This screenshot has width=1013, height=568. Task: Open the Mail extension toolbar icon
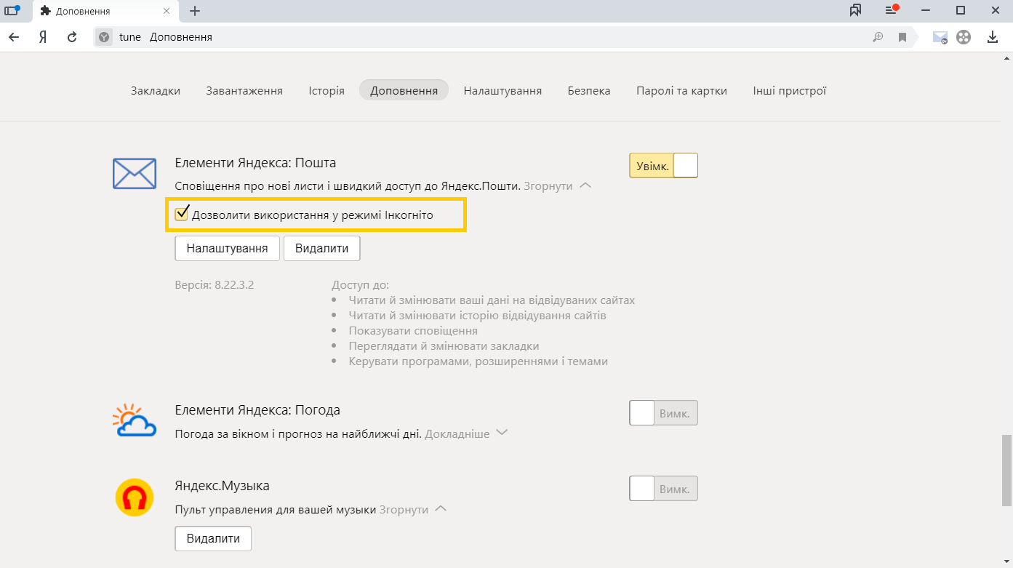point(940,37)
